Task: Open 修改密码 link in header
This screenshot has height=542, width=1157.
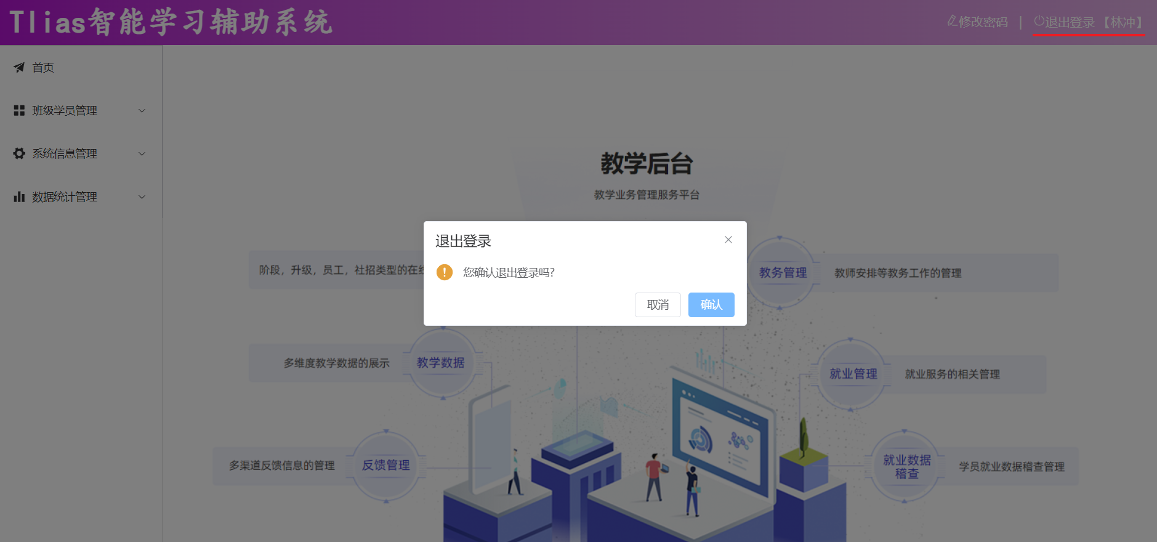Action: click(983, 22)
